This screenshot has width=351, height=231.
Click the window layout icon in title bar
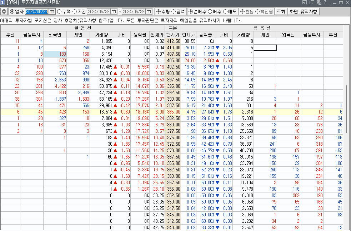point(305,3)
